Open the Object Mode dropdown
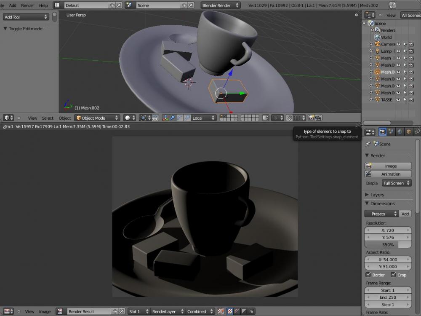This screenshot has height=316, width=421. pos(97,118)
